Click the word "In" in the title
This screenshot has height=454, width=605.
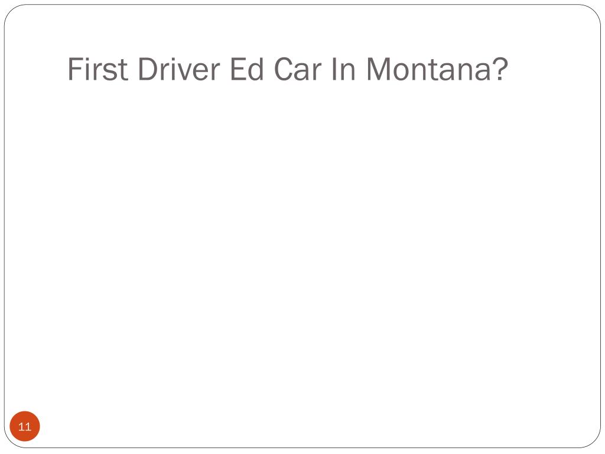[x=343, y=70]
